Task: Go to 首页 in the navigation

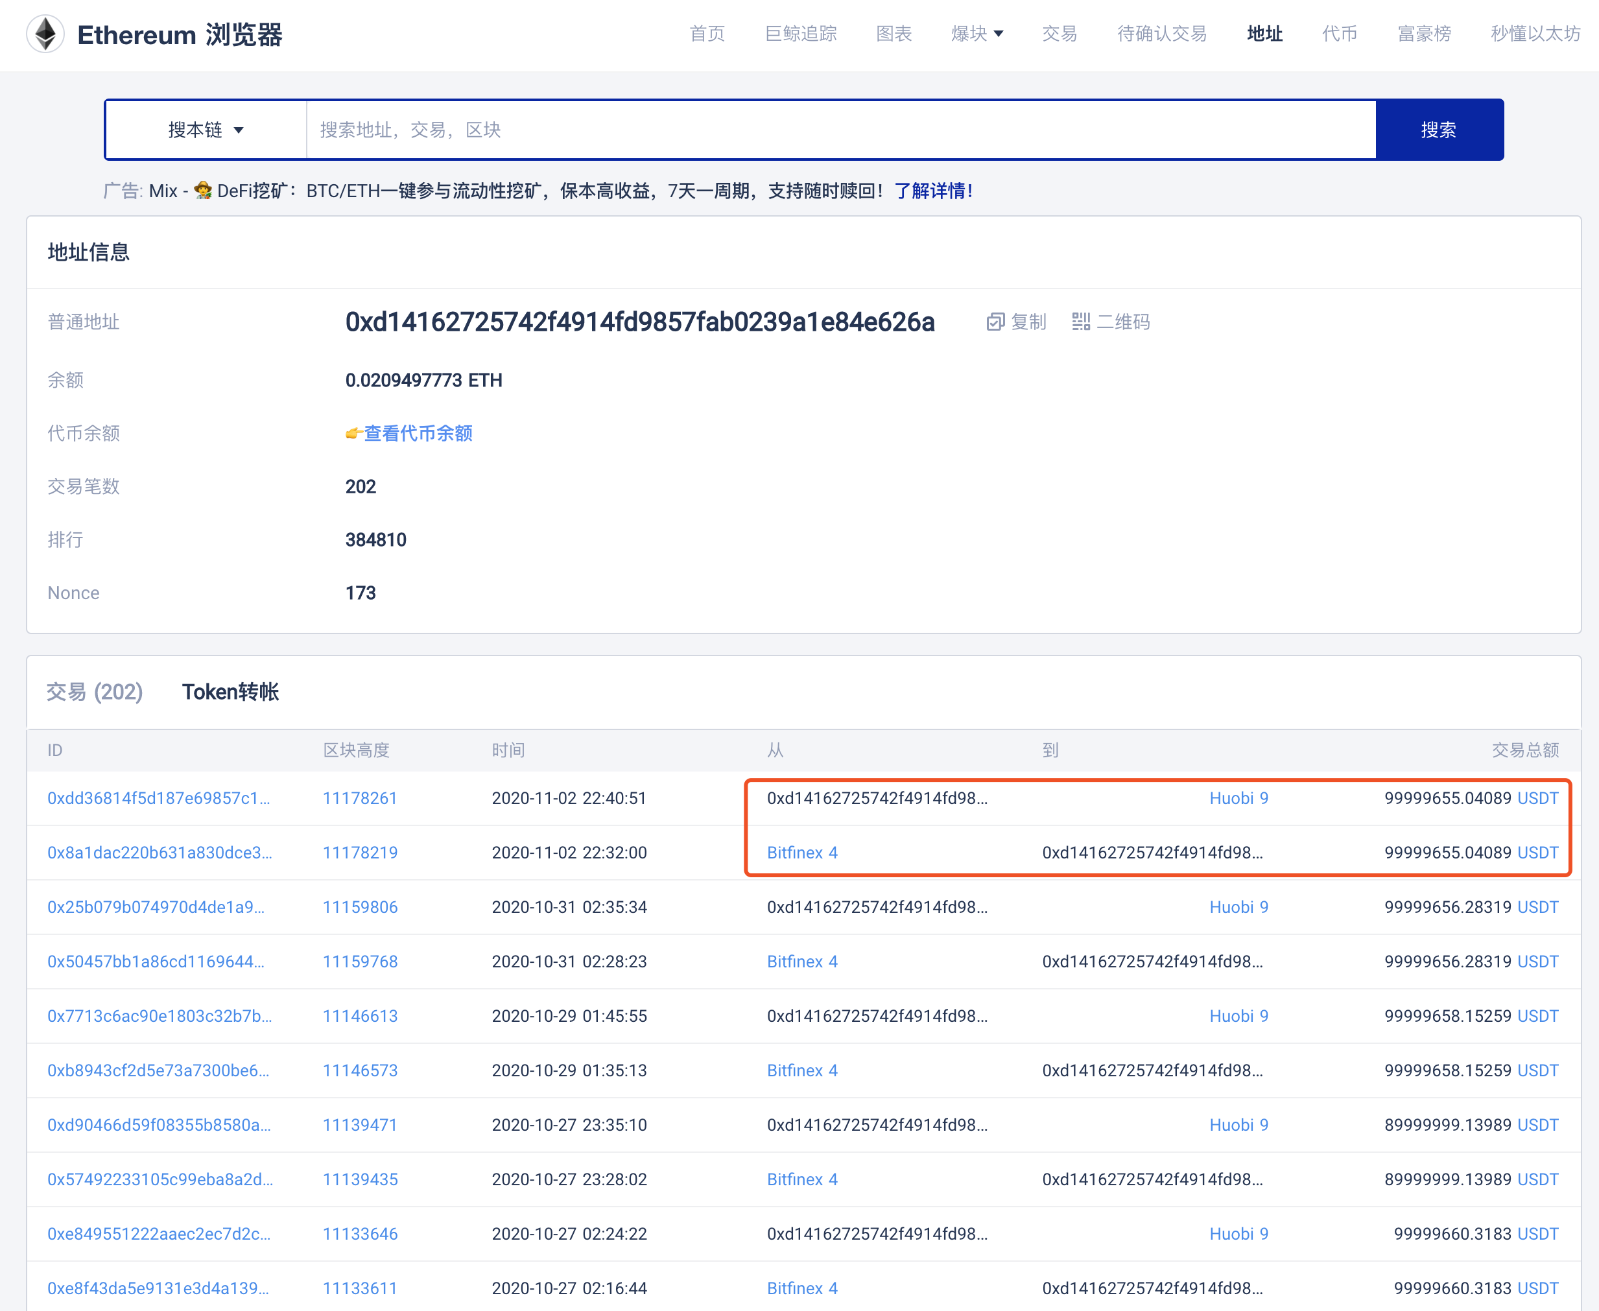Action: 707,34
